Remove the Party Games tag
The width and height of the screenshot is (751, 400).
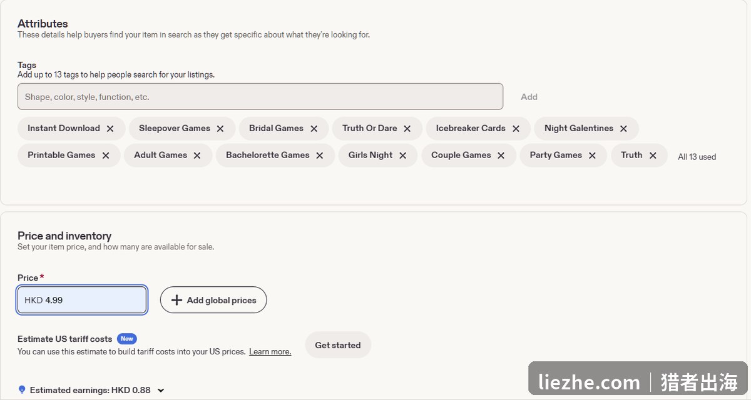coord(592,156)
